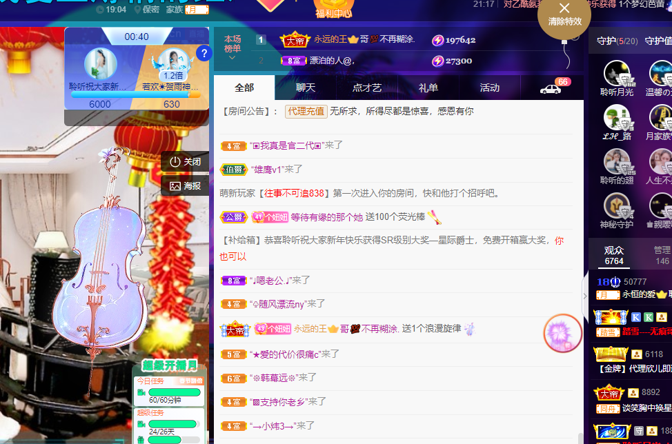
Task: Click the glow stick gift icon after 荧光棒
Action: click(x=435, y=217)
